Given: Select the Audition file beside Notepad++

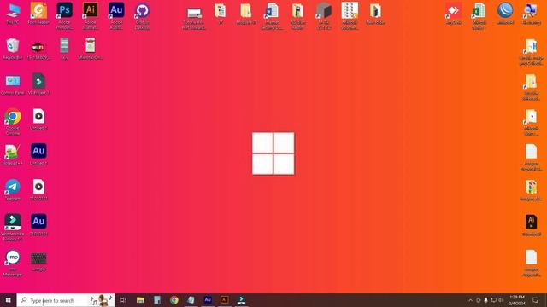Looking at the screenshot, I should (38, 154).
